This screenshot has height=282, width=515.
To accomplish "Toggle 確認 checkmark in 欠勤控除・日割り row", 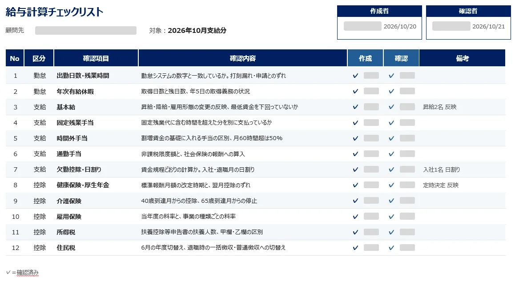I will [391, 169].
